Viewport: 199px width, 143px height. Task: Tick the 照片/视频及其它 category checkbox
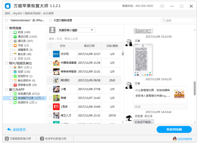tap(6, 63)
